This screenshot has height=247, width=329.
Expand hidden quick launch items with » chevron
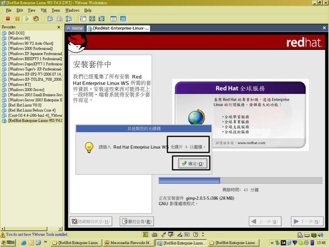46,242
